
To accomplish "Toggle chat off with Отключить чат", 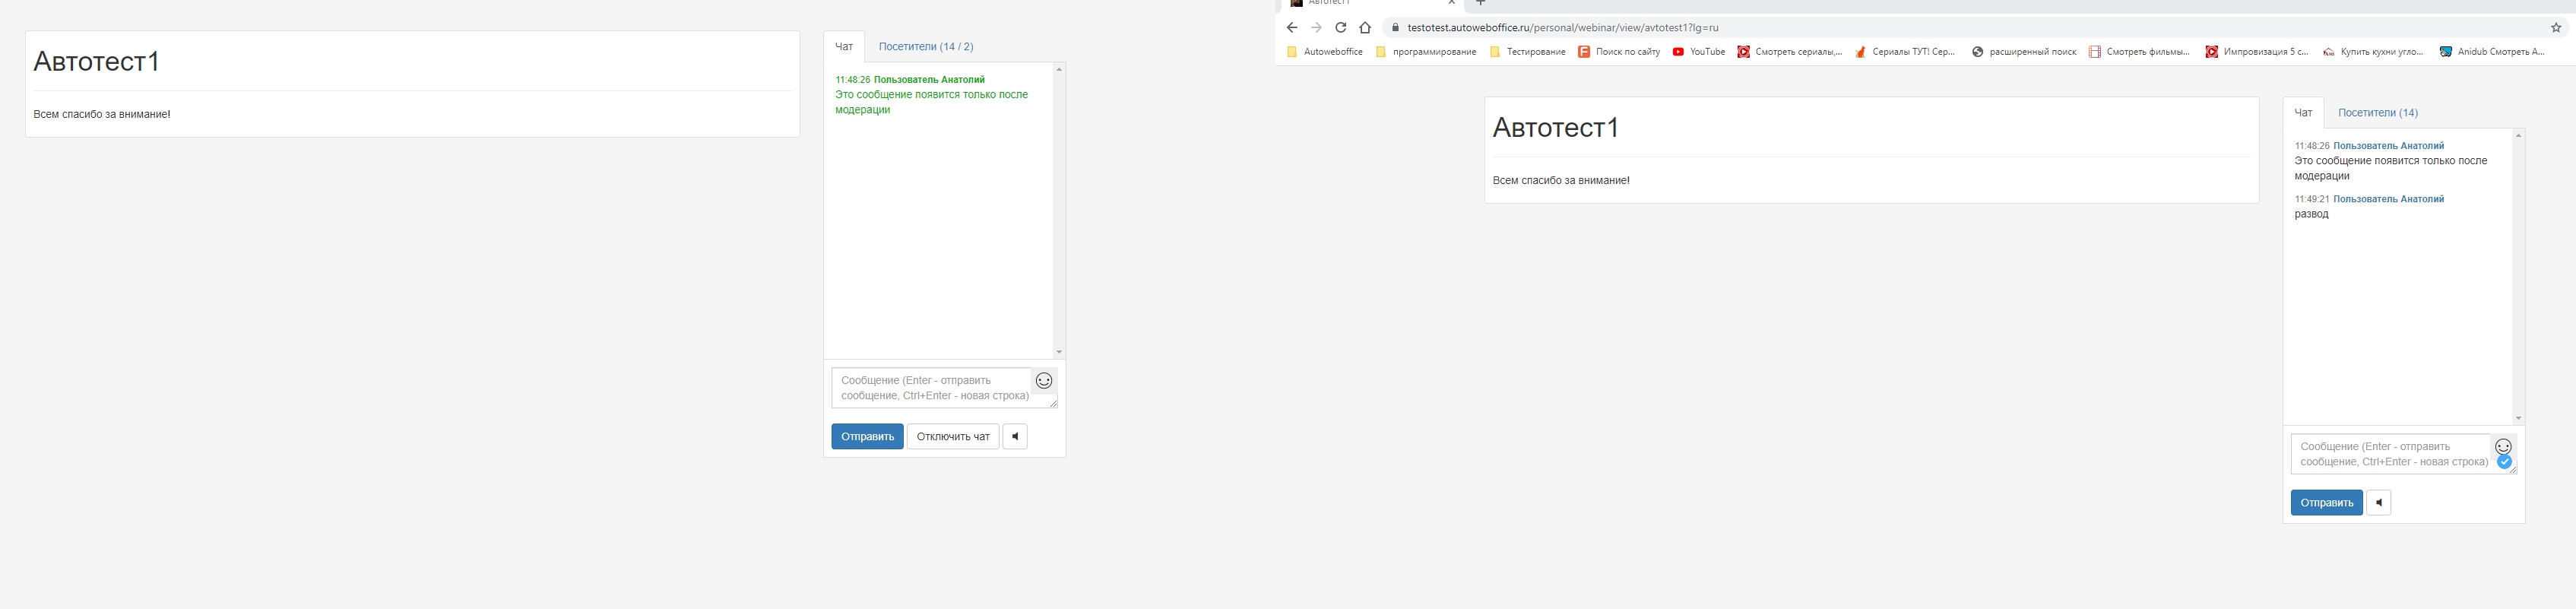I will [x=952, y=437].
